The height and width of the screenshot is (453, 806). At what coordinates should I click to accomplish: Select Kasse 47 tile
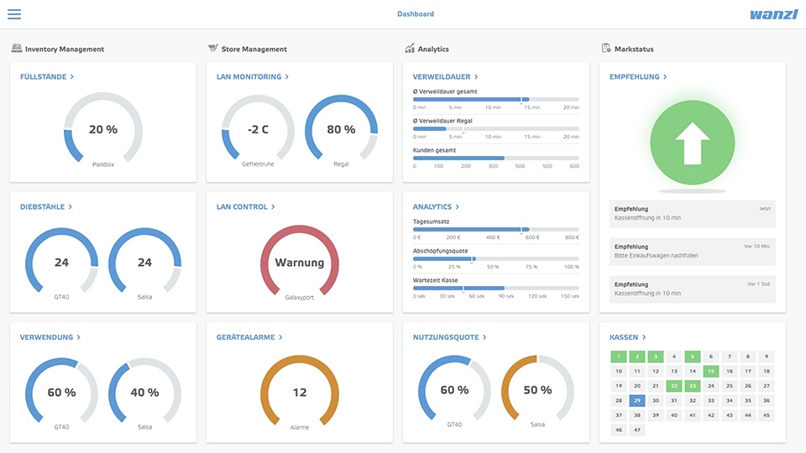pyautogui.click(x=637, y=430)
